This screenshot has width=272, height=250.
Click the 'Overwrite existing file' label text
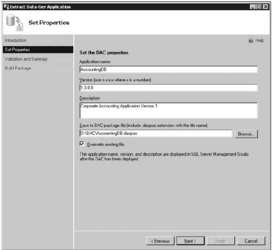[x=105, y=144]
